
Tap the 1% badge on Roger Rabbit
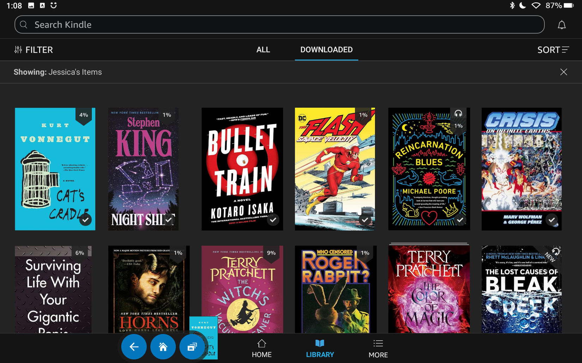point(365,254)
